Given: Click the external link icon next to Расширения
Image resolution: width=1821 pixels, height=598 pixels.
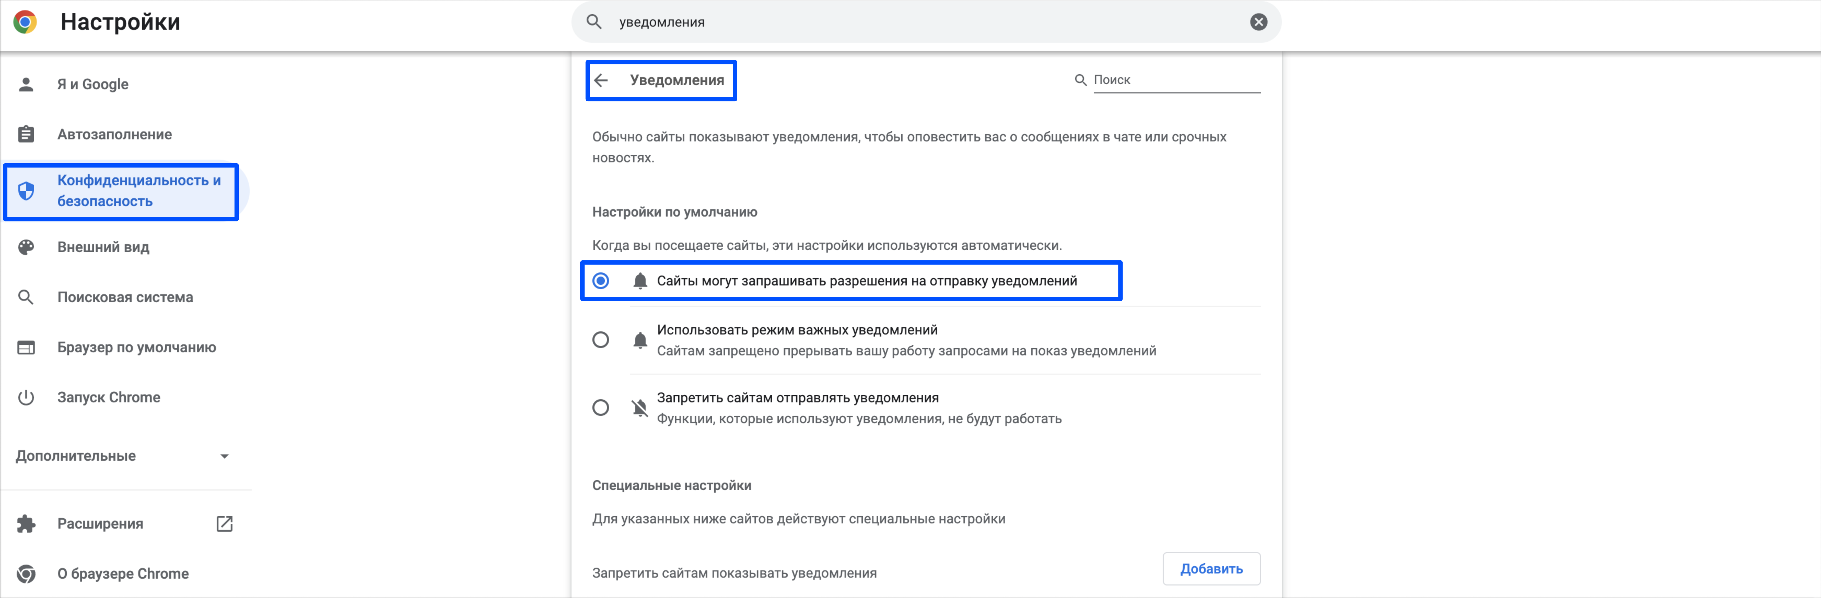Looking at the screenshot, I should click(x=225, y=524).
